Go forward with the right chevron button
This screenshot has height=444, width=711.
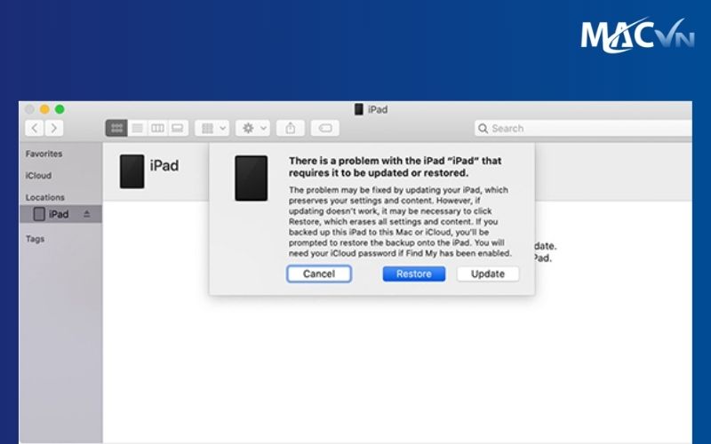tap(53, 128)
